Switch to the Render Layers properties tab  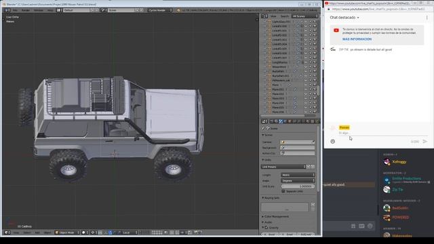276,121
